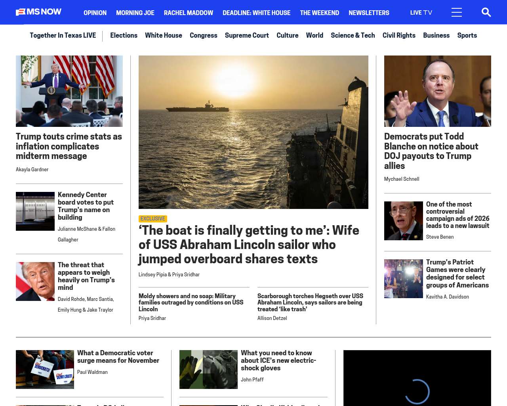
Task: Go to Morning Joe section
Action: tap(135, 13)
